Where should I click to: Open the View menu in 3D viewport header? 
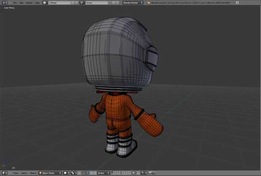tap(16, 173)
